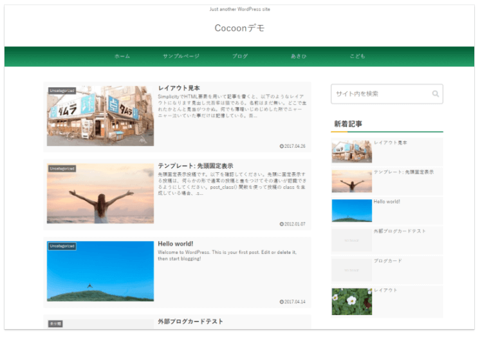Click the woman with outstretched arms thumbnail
The image size is (491, 340).
pyautogui.click(x=100, y=193)
